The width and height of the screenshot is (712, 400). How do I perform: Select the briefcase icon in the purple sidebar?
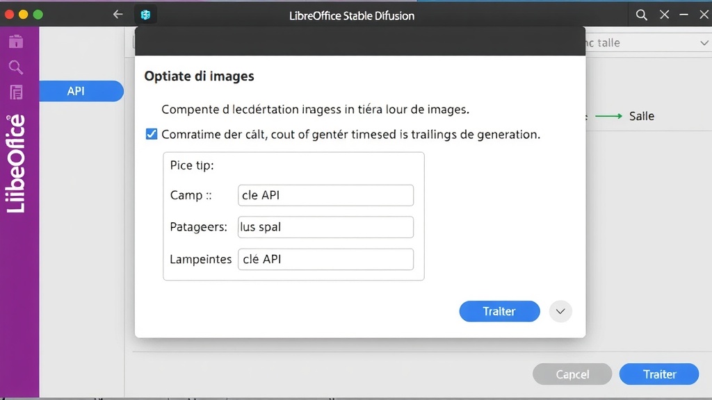tap(14, 41)
